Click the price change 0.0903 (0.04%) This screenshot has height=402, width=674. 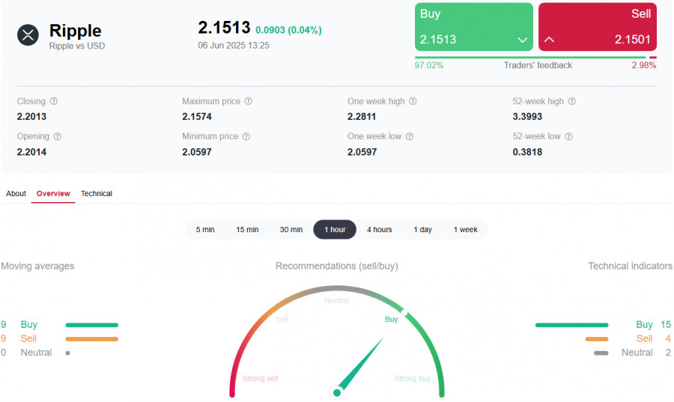(288, 30)
